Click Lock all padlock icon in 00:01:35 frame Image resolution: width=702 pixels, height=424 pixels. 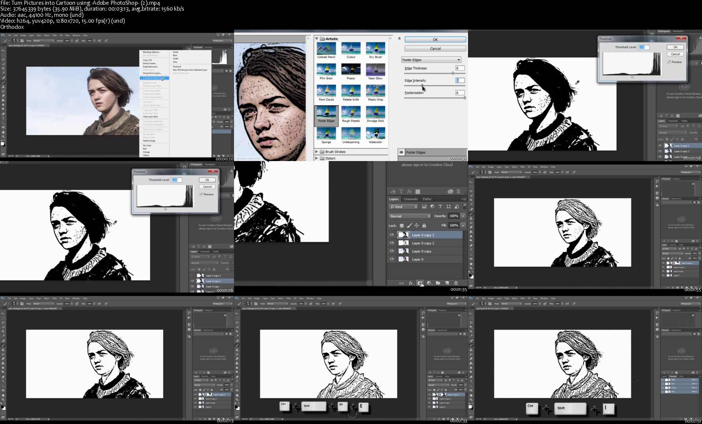pyautogui.click(x=424, y=226)
